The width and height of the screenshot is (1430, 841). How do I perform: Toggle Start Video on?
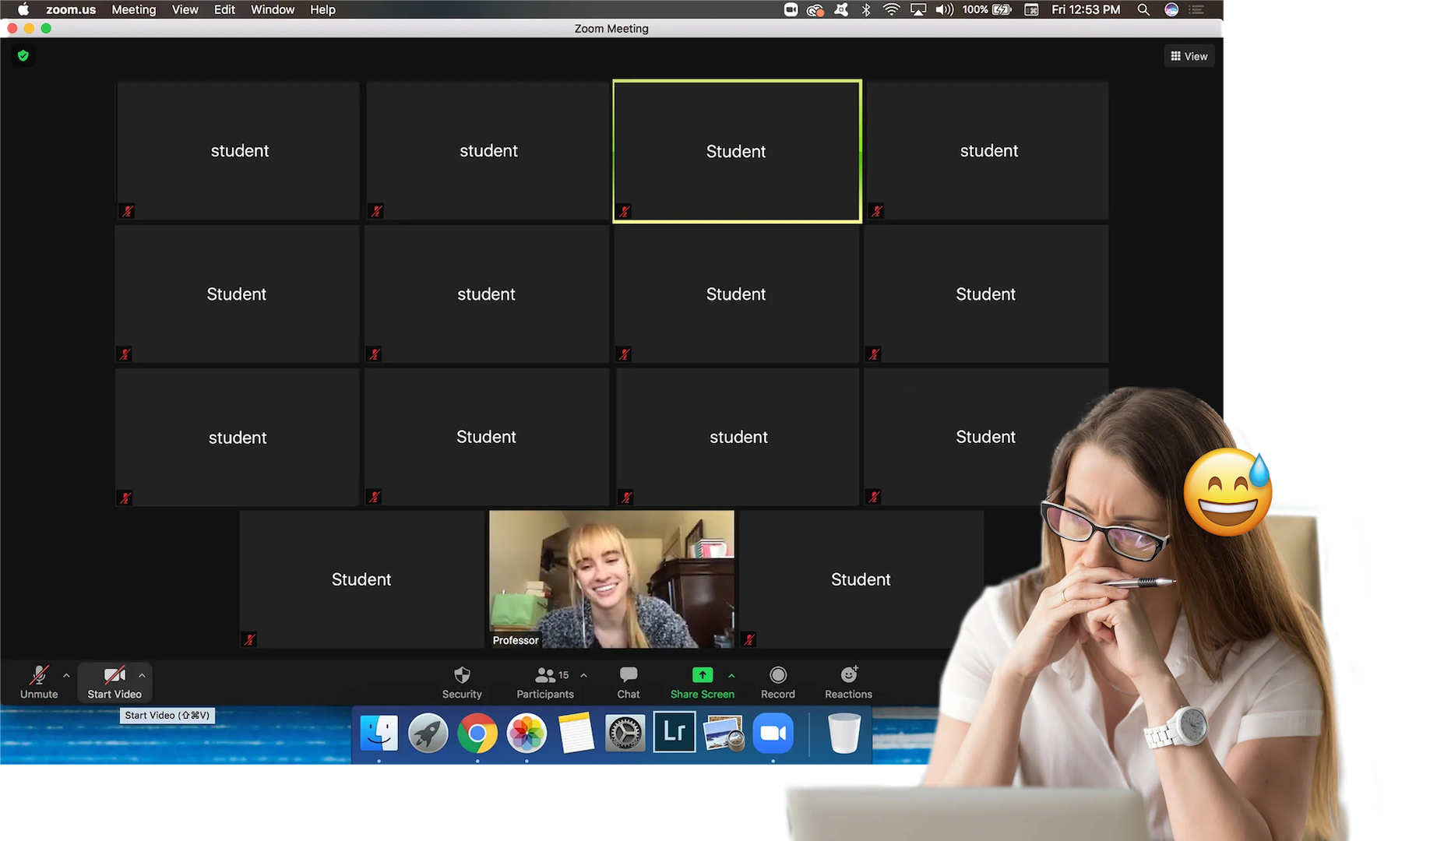(114, 681)
